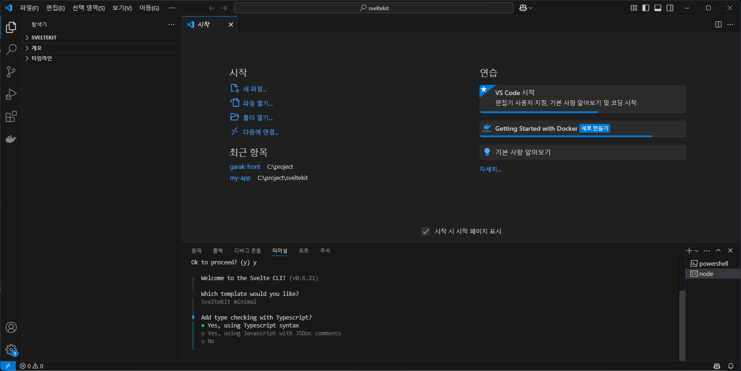Go back with the navigation arrow
The height and width of the screenshot is (371, 741).
point(212,8)
